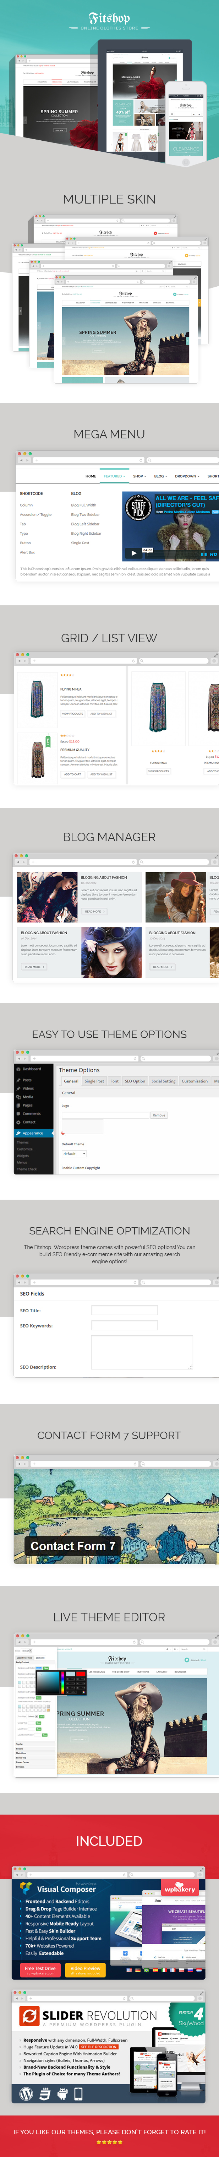Image resolution: width=219 pixels, height=2167 pixels.
Task: Open the Blog Full Width link
Action: point(83,506)
